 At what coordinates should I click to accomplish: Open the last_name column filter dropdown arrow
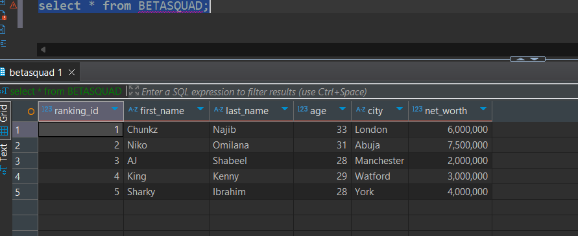click(x=285, y=109)
